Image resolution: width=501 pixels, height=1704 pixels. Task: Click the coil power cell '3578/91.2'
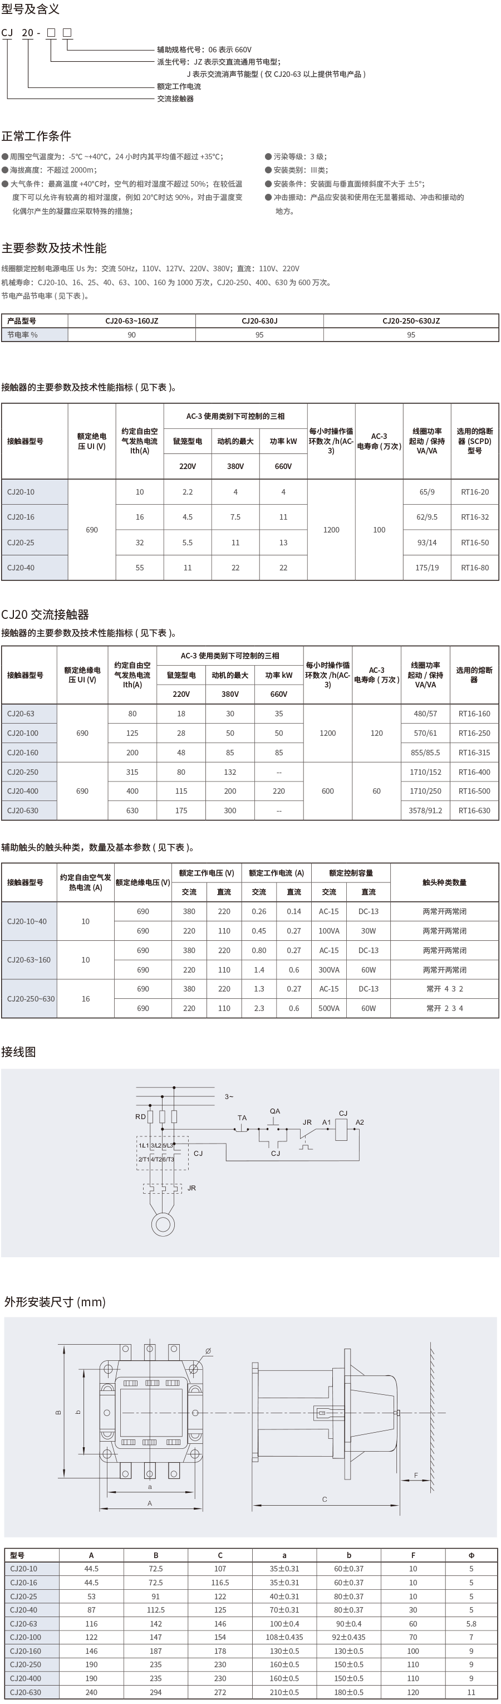point(426,811)
